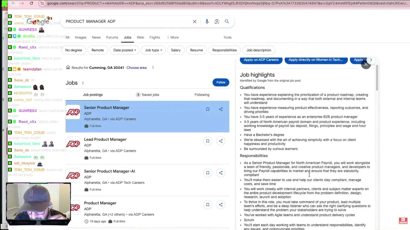Switch to the Forums tab
The width and height of the screenshot is (410, 230).
pos(112,37)
